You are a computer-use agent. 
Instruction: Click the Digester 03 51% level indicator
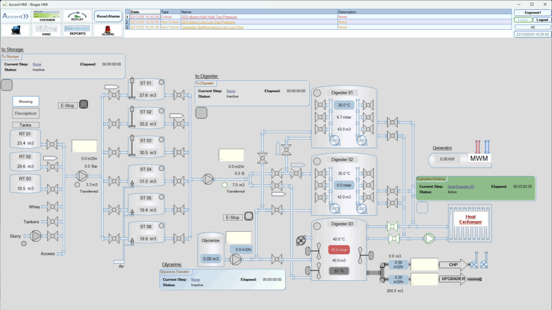click(339, 271)
